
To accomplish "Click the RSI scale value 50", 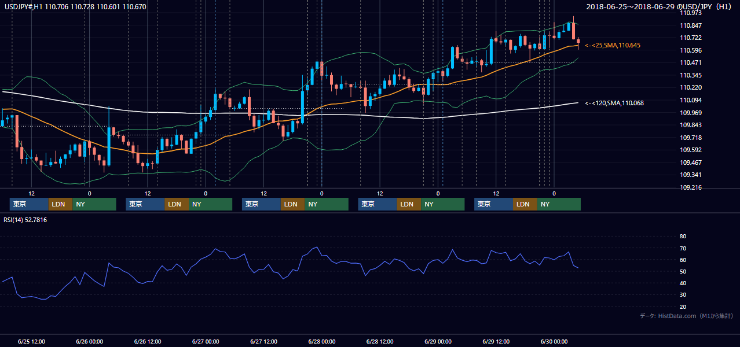I will pos(683,271).
